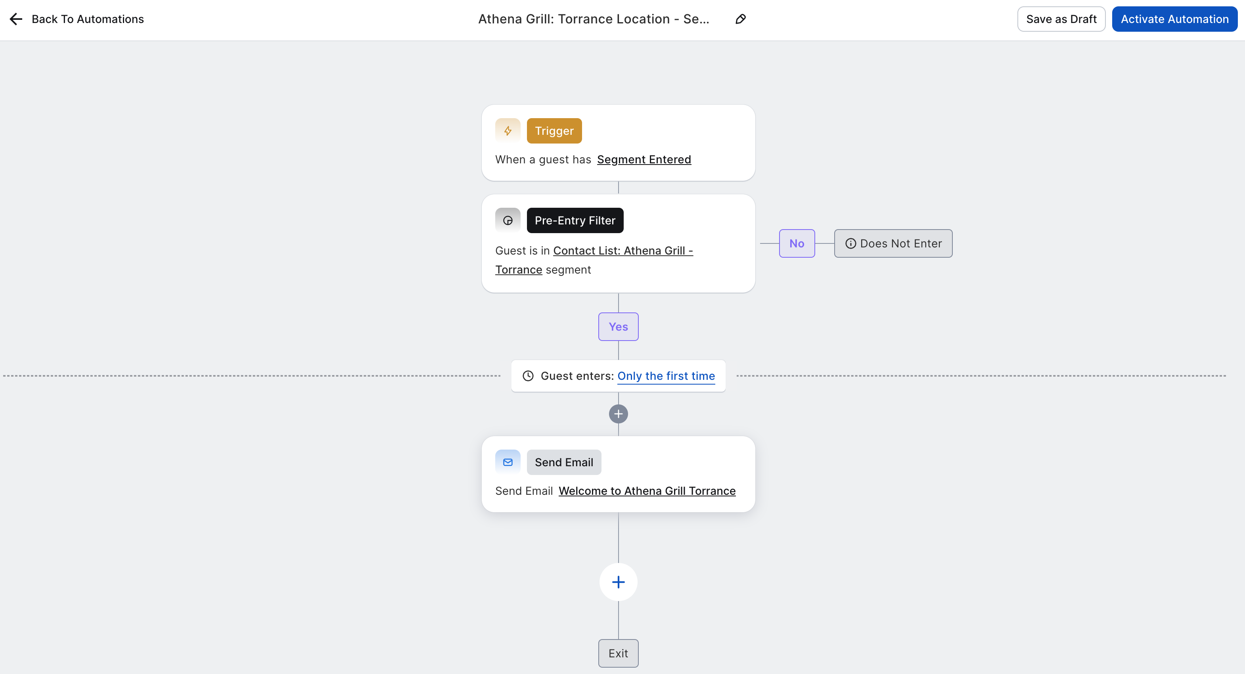
Task: Click the automation title text
Action: click(594, 19)
